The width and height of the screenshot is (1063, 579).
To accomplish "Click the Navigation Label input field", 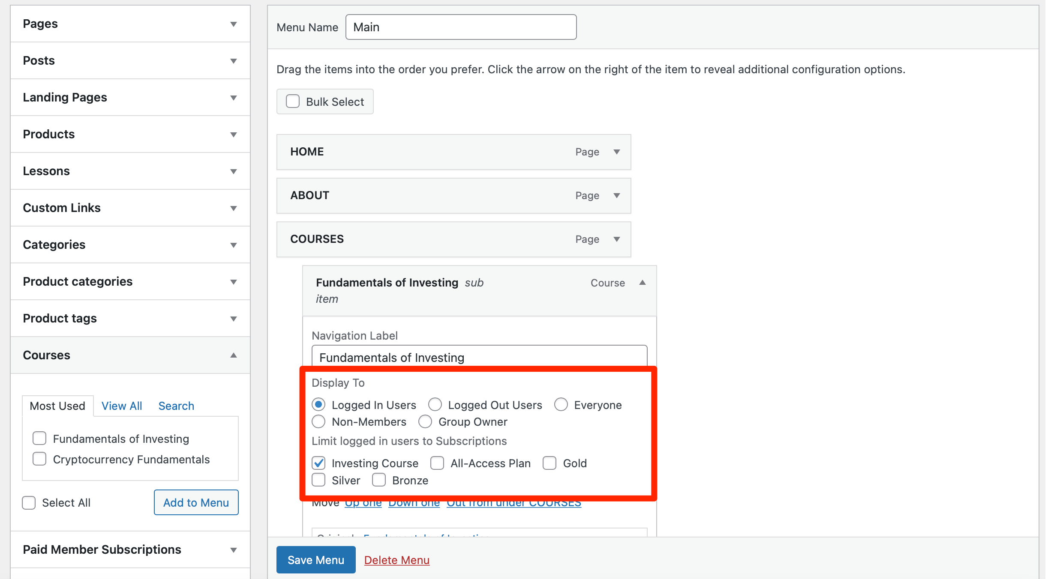I will pos(478,357).
